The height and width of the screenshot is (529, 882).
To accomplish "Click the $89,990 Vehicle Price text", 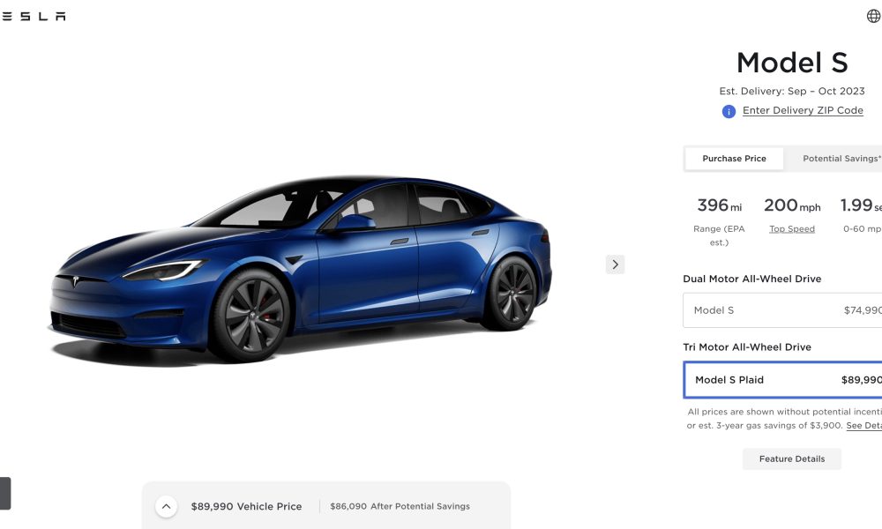I will 246,506.
